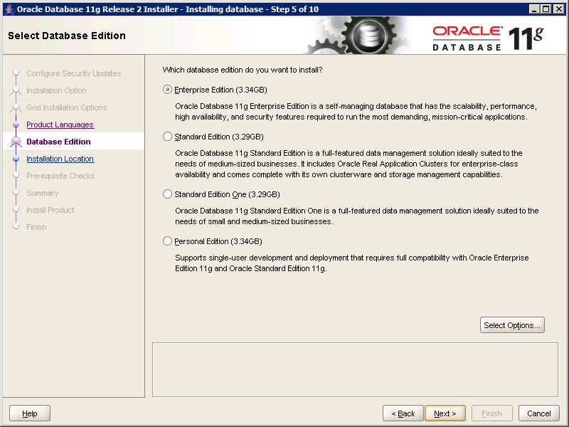Minimize the installer window

(534, 9)
